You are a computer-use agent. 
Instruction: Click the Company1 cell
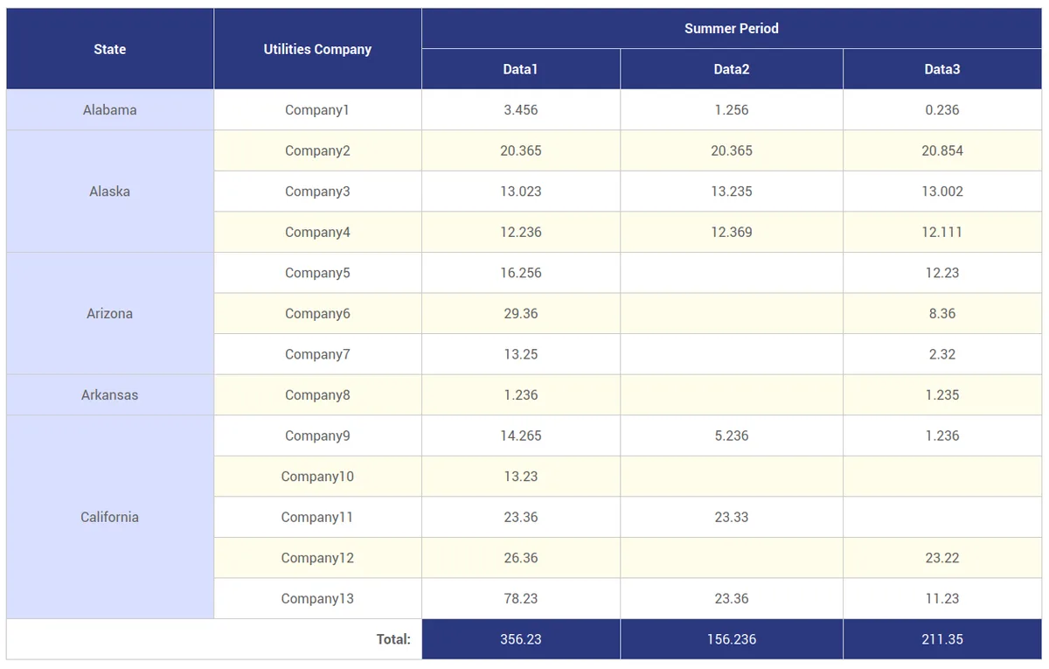[317, 110]
